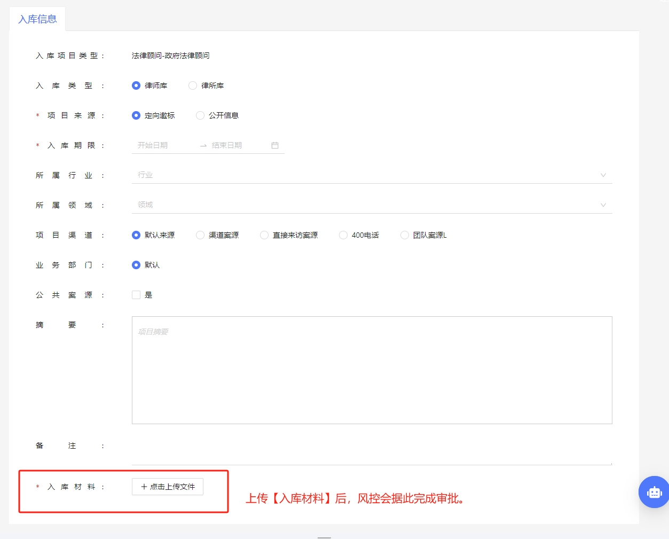
Task: Tick the 公共案源 是 checkbox
Action: (136, 295)
